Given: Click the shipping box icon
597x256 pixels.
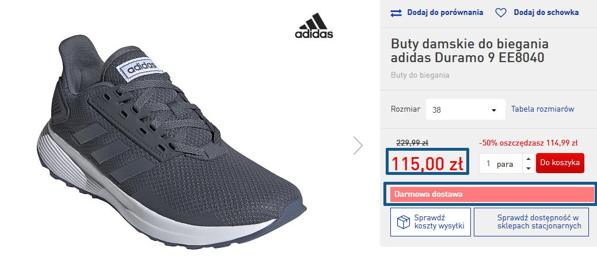Looking at the screenshot, I should 403,222.
